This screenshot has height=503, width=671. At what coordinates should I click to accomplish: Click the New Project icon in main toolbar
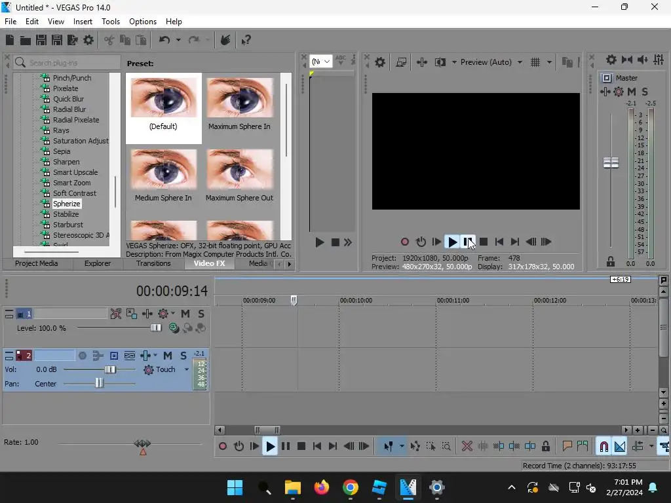pos(10,40)
